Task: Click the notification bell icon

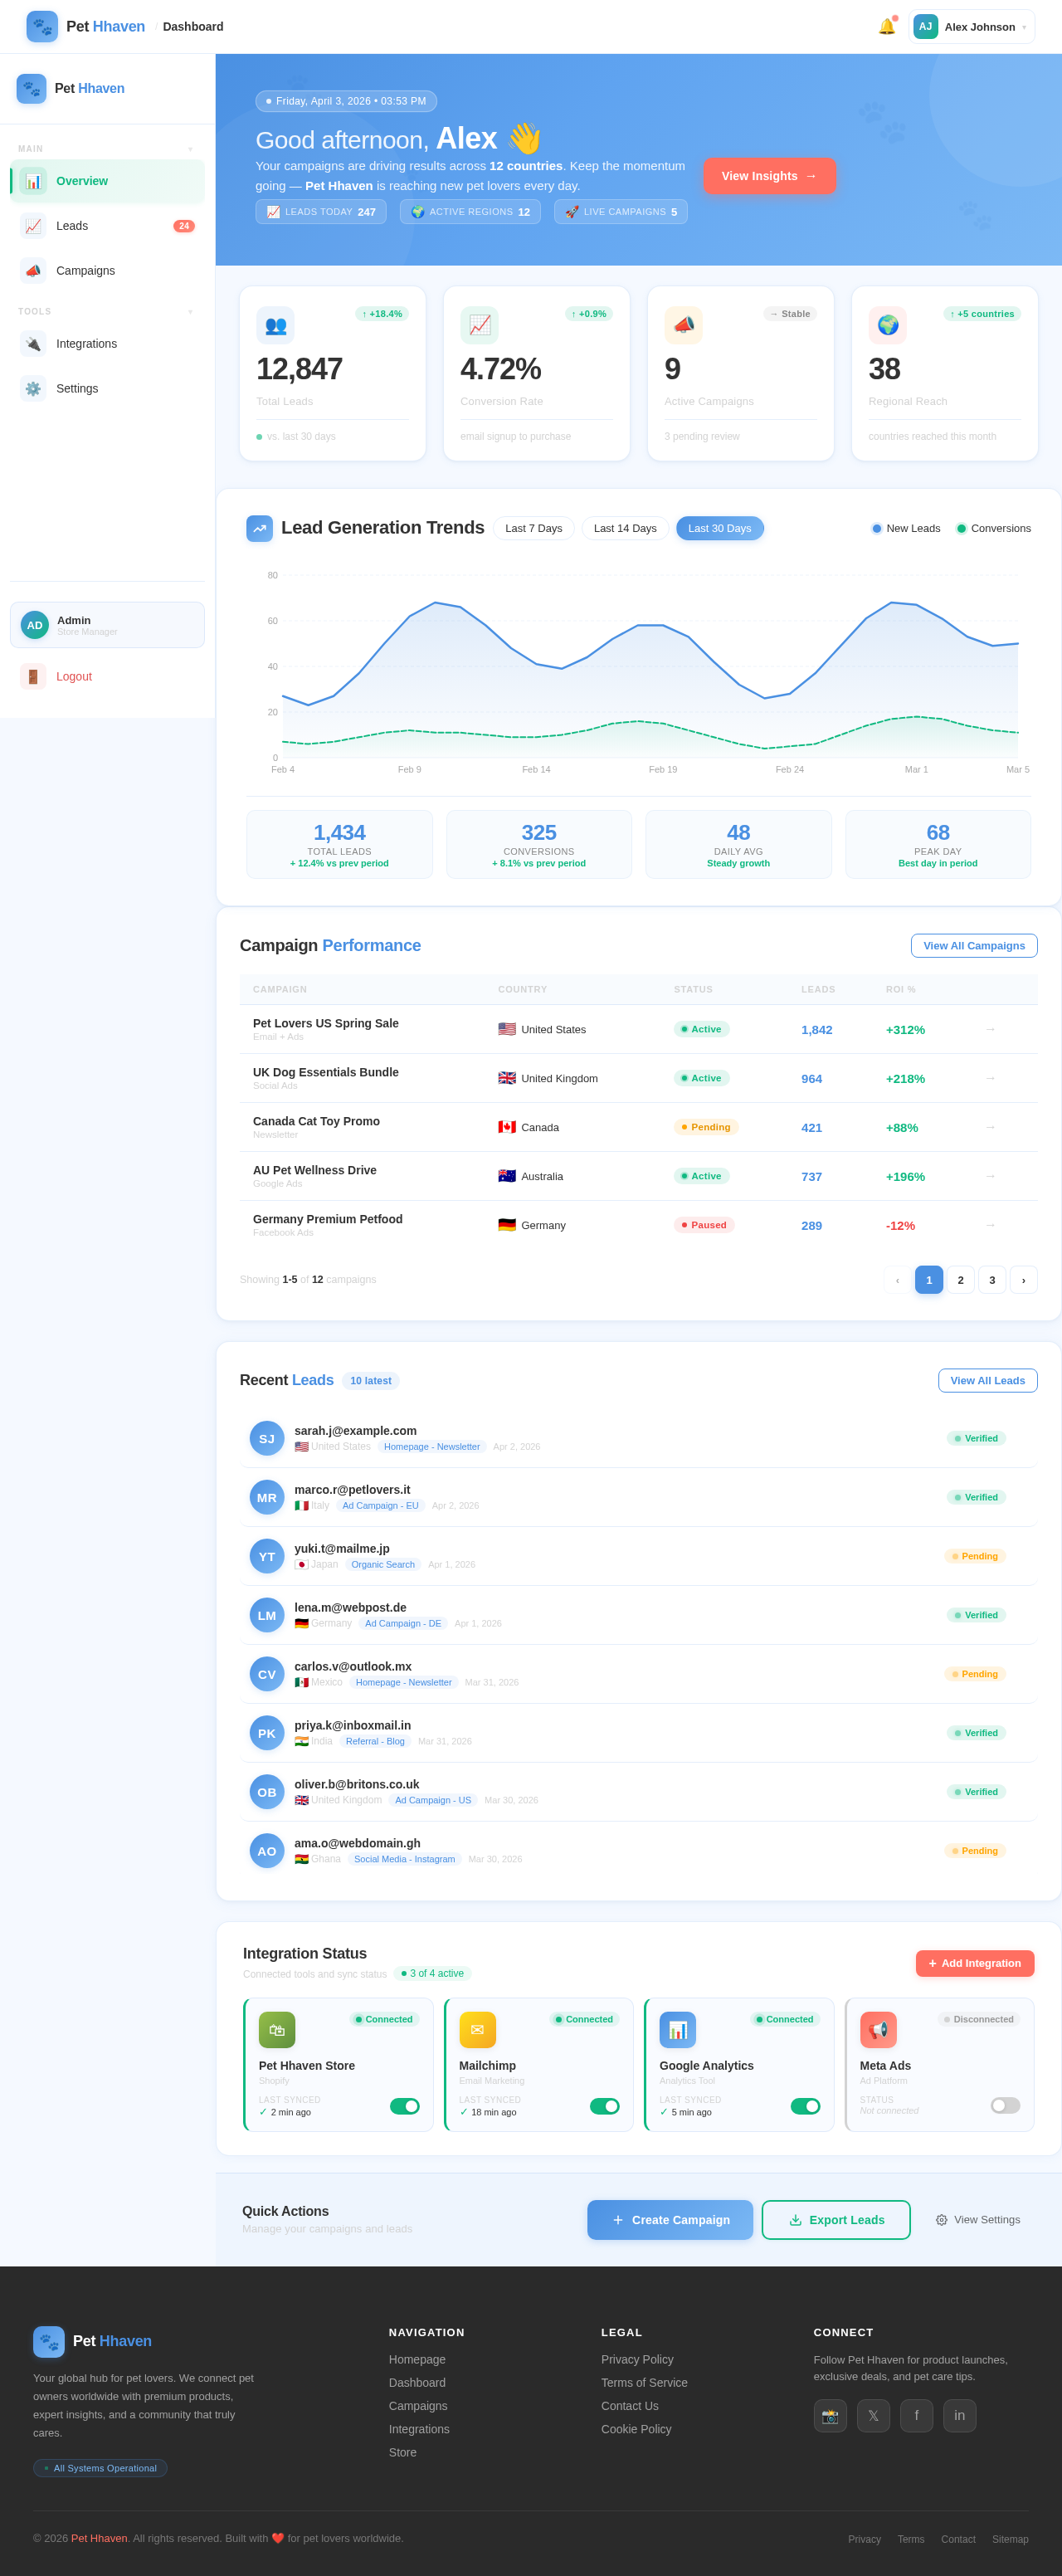Action: pos(886,27)
